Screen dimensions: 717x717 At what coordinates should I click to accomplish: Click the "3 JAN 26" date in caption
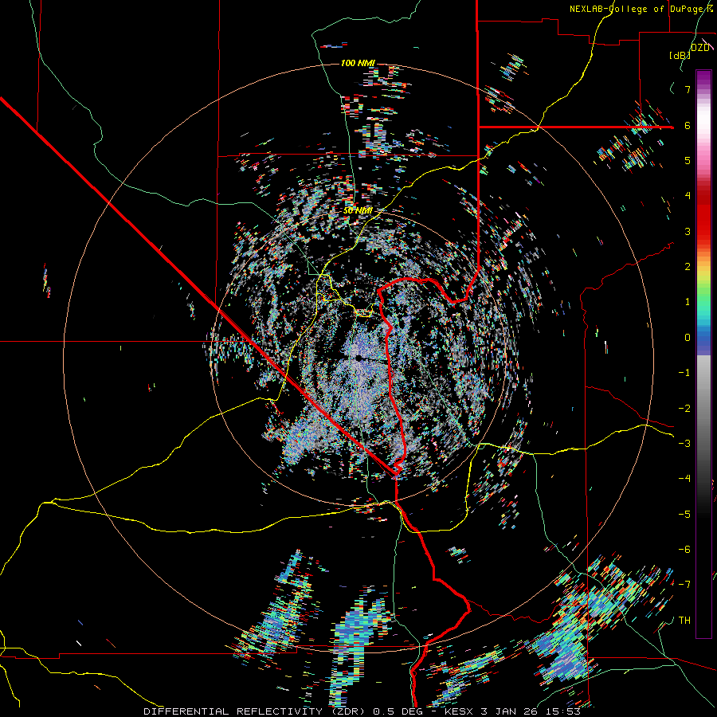(508, 711)
